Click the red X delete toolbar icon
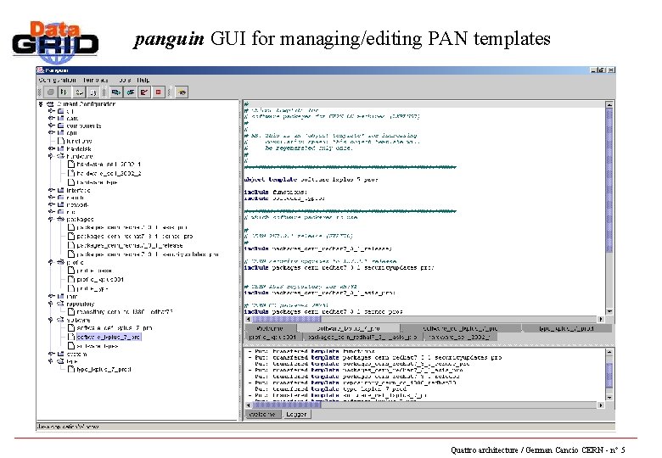This screenshot has width=662, height=458. pyautogui.click(x=159, y=92)
